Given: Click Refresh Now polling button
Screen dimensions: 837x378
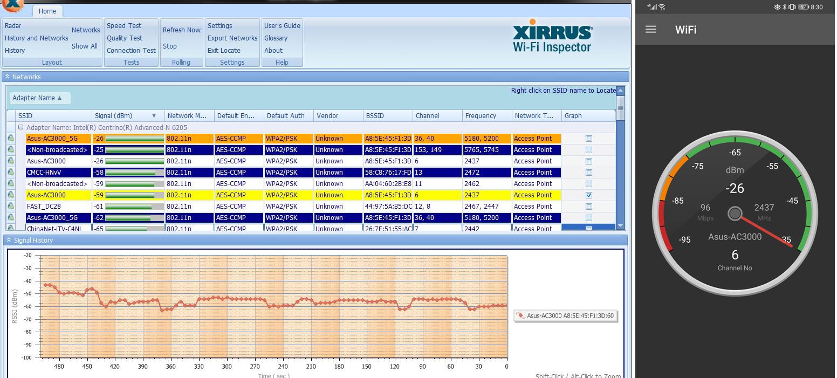Looking at the screenshot, I should [182, 30].
